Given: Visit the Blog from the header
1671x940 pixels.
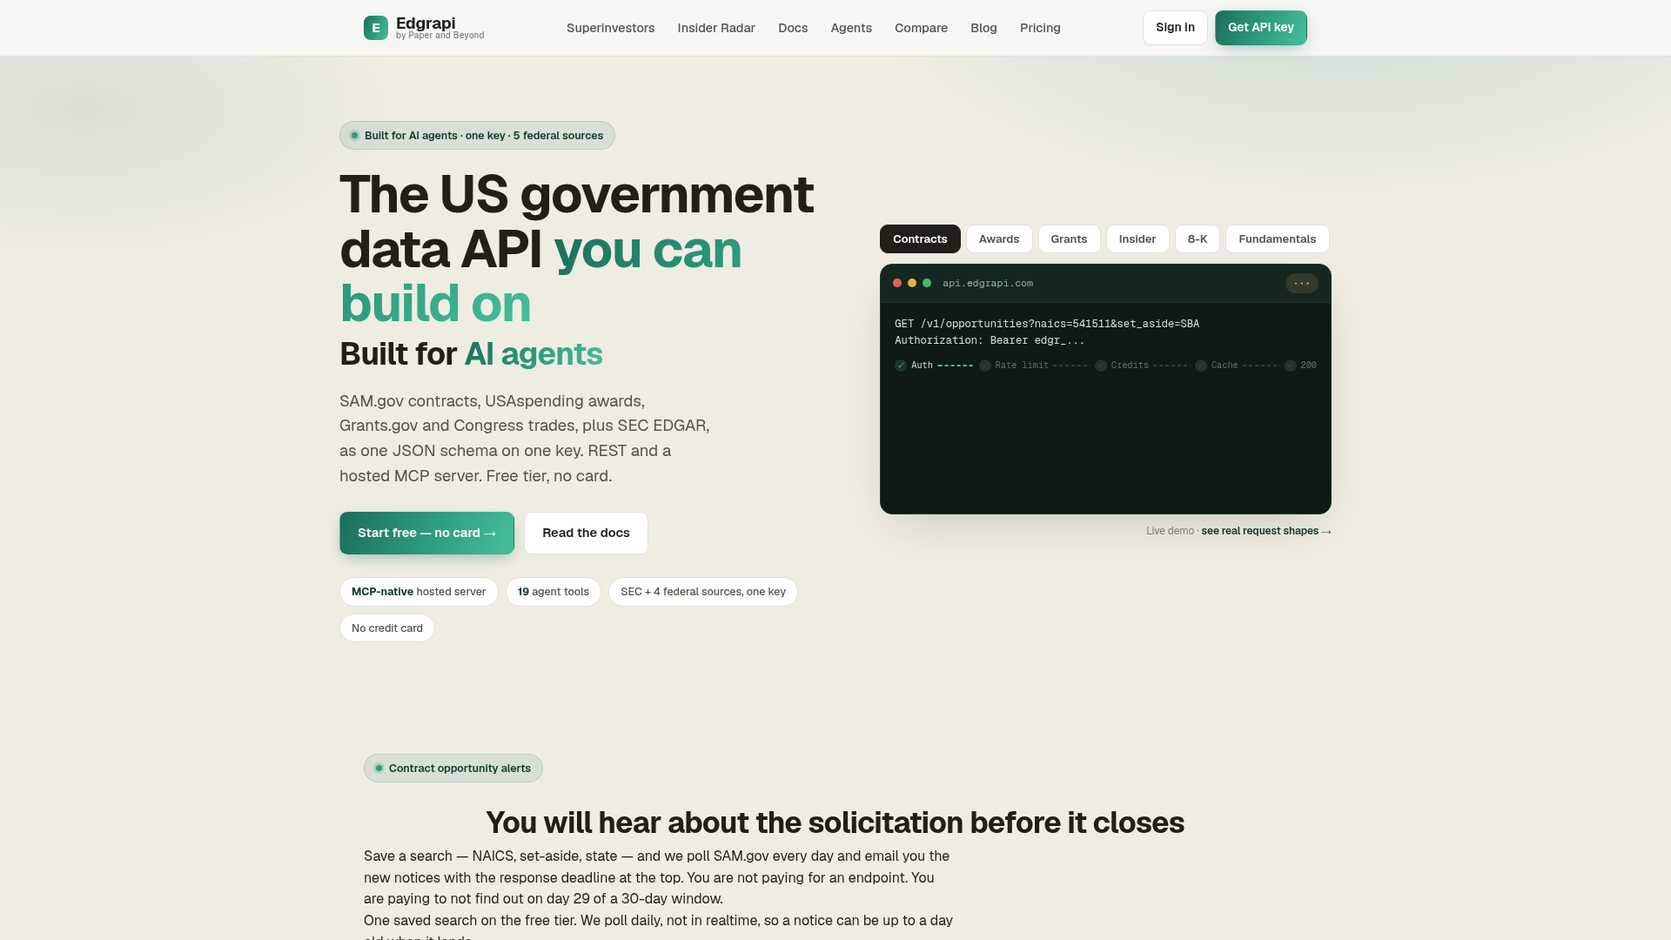Looking at the screenshot, I should point(983,28).
